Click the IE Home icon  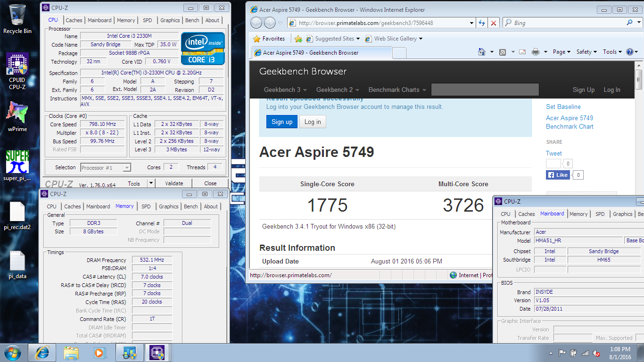tap(482, 52)
